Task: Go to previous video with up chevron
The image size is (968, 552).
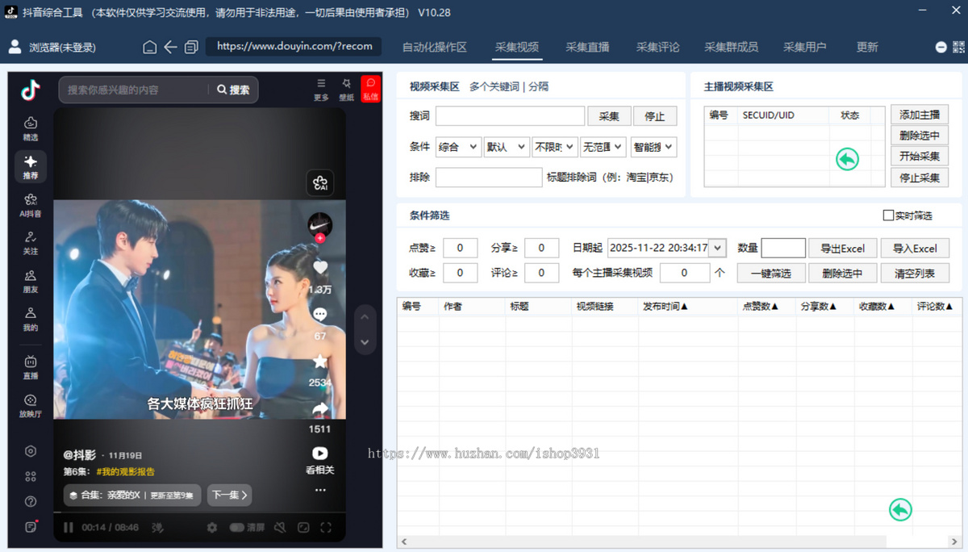Action: (x=365, y=317)
